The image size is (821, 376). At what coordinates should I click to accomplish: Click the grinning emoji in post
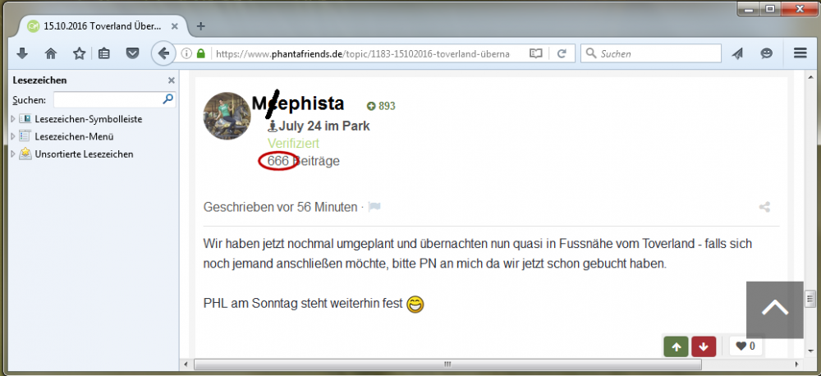click(415, 304)
